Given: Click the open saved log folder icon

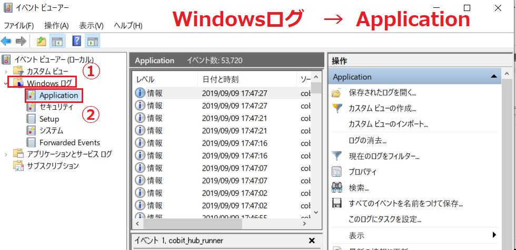Looking at the screenshot, I should tap(336, 93).
